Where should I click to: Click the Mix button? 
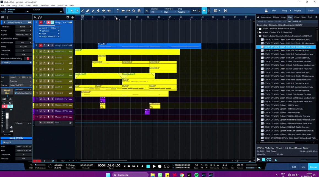[303, 167]
